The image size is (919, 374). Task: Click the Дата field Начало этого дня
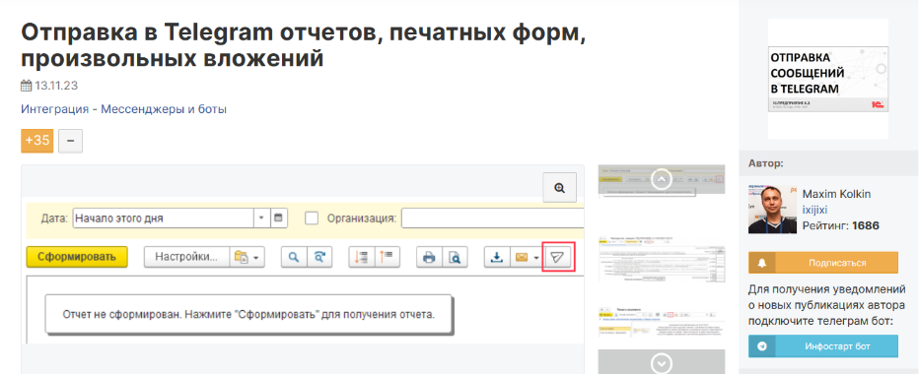163,218
